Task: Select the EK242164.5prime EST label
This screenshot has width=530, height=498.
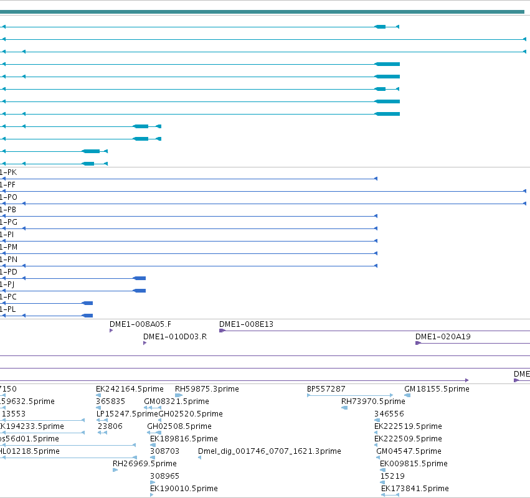Action: pos(130,389)
